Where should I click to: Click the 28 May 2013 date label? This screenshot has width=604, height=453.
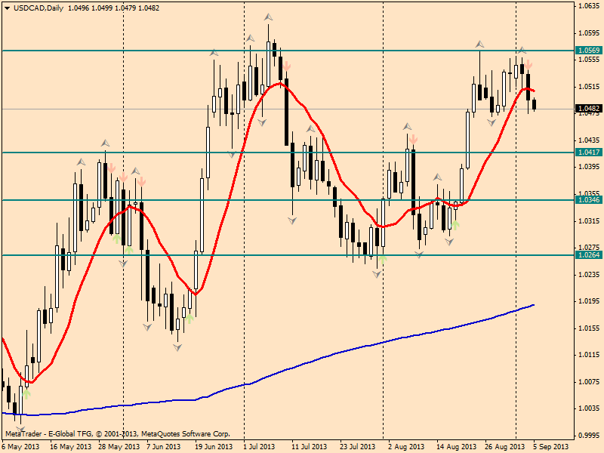click(x=119, y=447)
